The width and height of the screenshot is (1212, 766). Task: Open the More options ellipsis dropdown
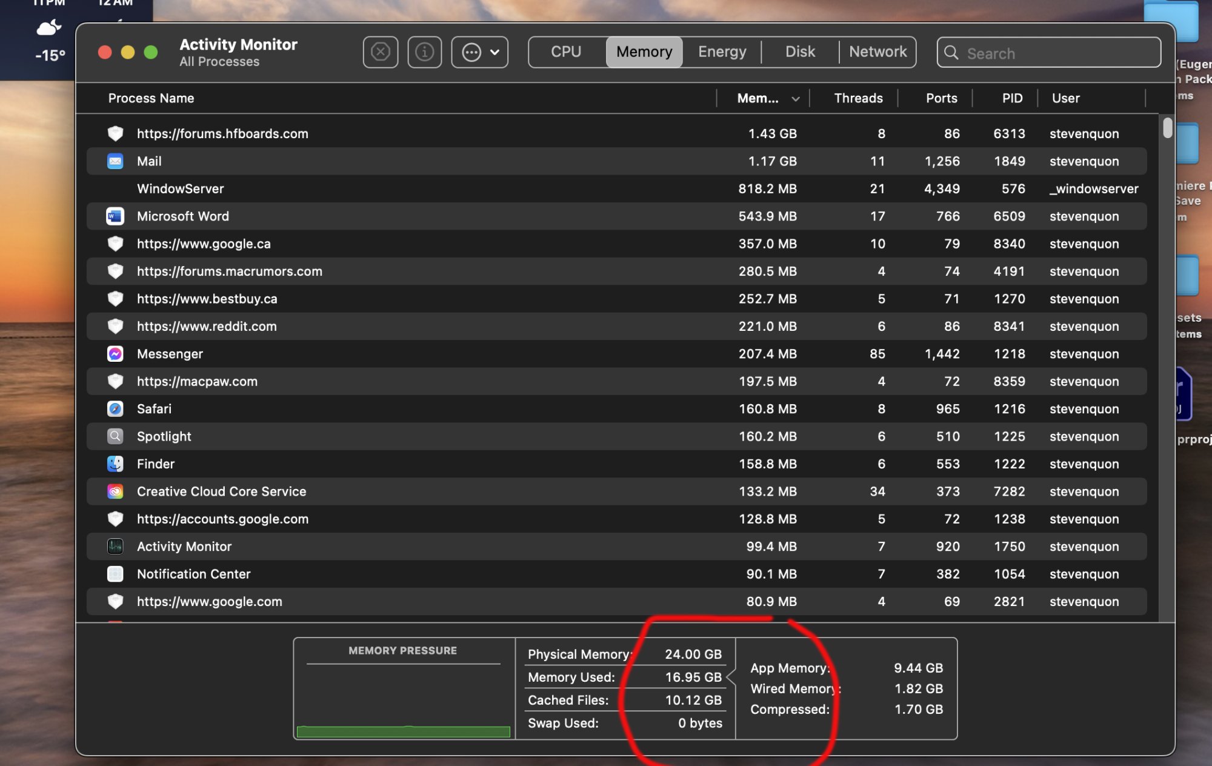point(479,52)
